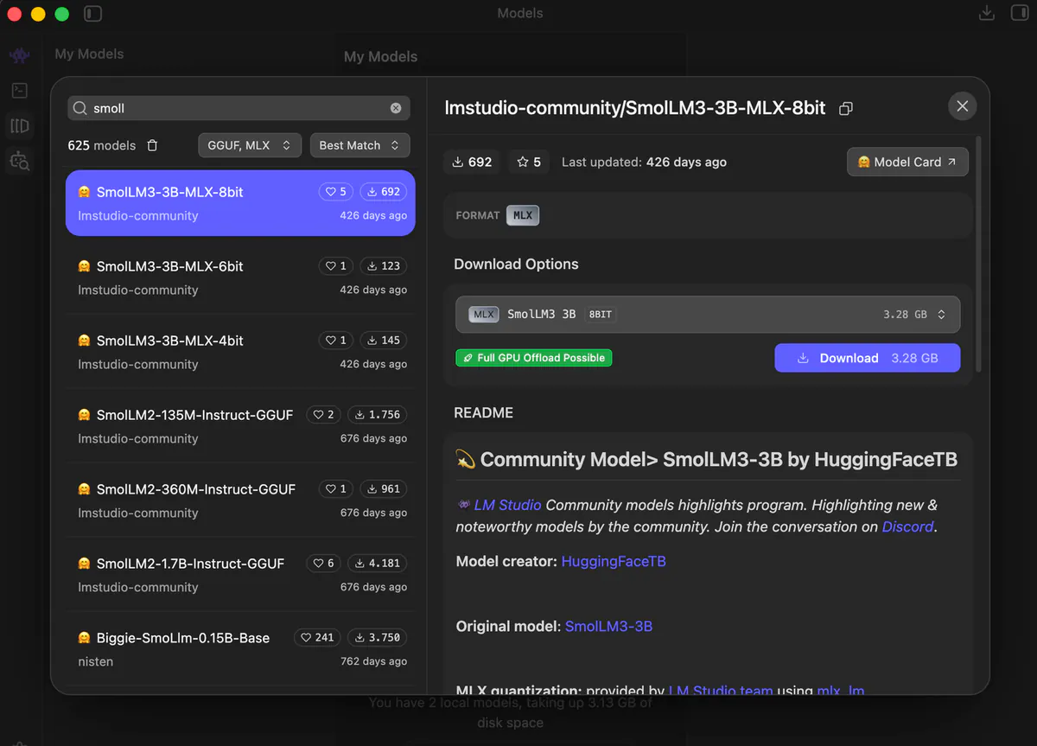Click the 2 likes badge on SmolLM2-135M-Instruct-GGUF
This screenshot has width=1037, height=746.
coord(323,415)
